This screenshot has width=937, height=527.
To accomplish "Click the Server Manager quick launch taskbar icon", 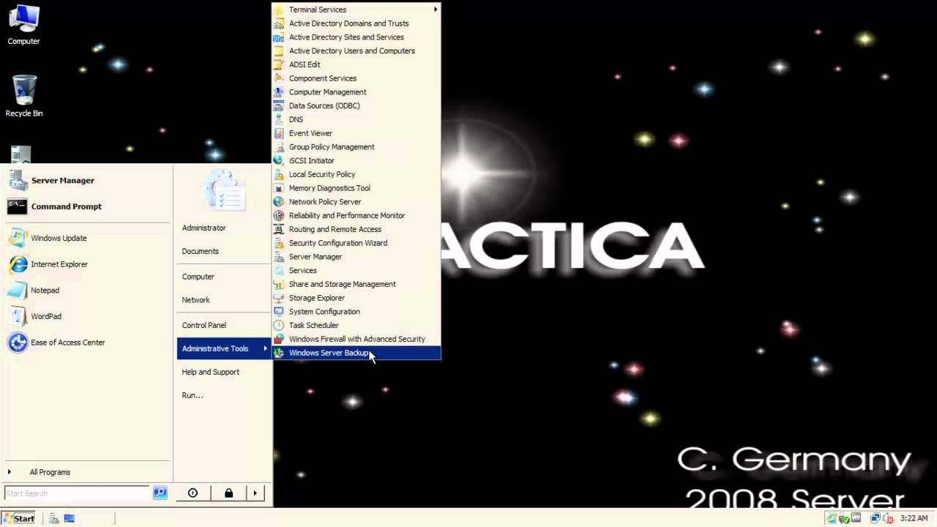I will pos(54,518).
